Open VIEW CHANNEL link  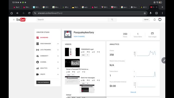point(79,36)
